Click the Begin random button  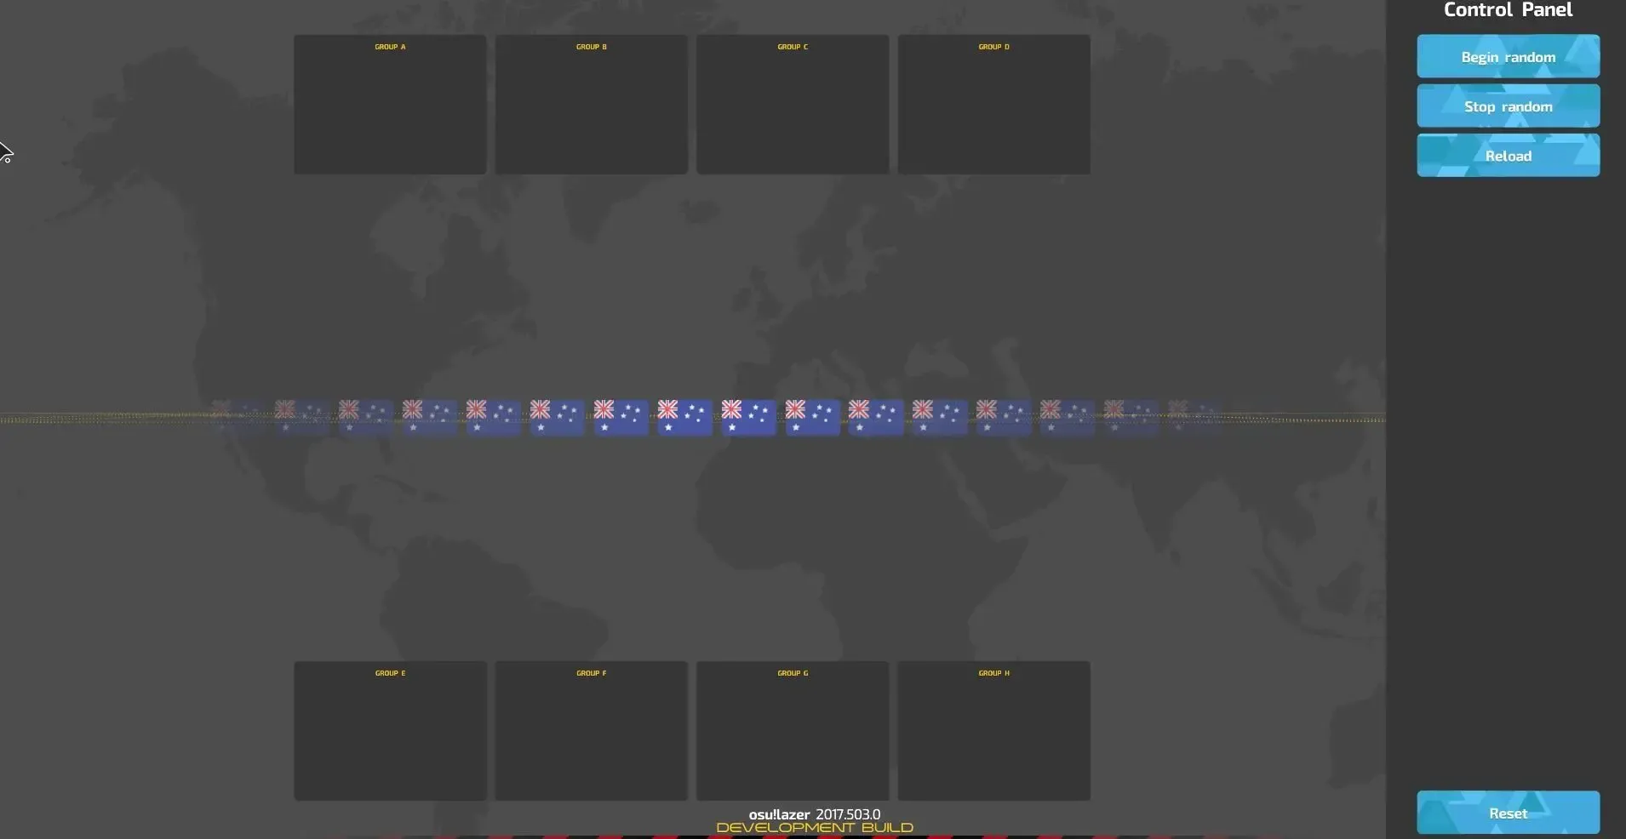[x=1508, y=57]
